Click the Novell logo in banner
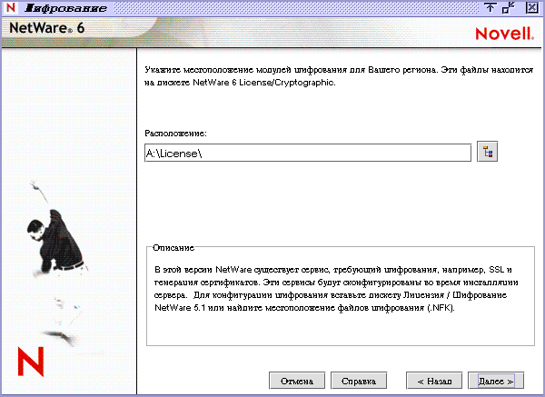Screen dimensions: 545x397 coord(504,34)
